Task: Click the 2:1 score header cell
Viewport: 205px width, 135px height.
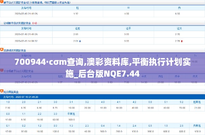Action: (x=39, y=102)
